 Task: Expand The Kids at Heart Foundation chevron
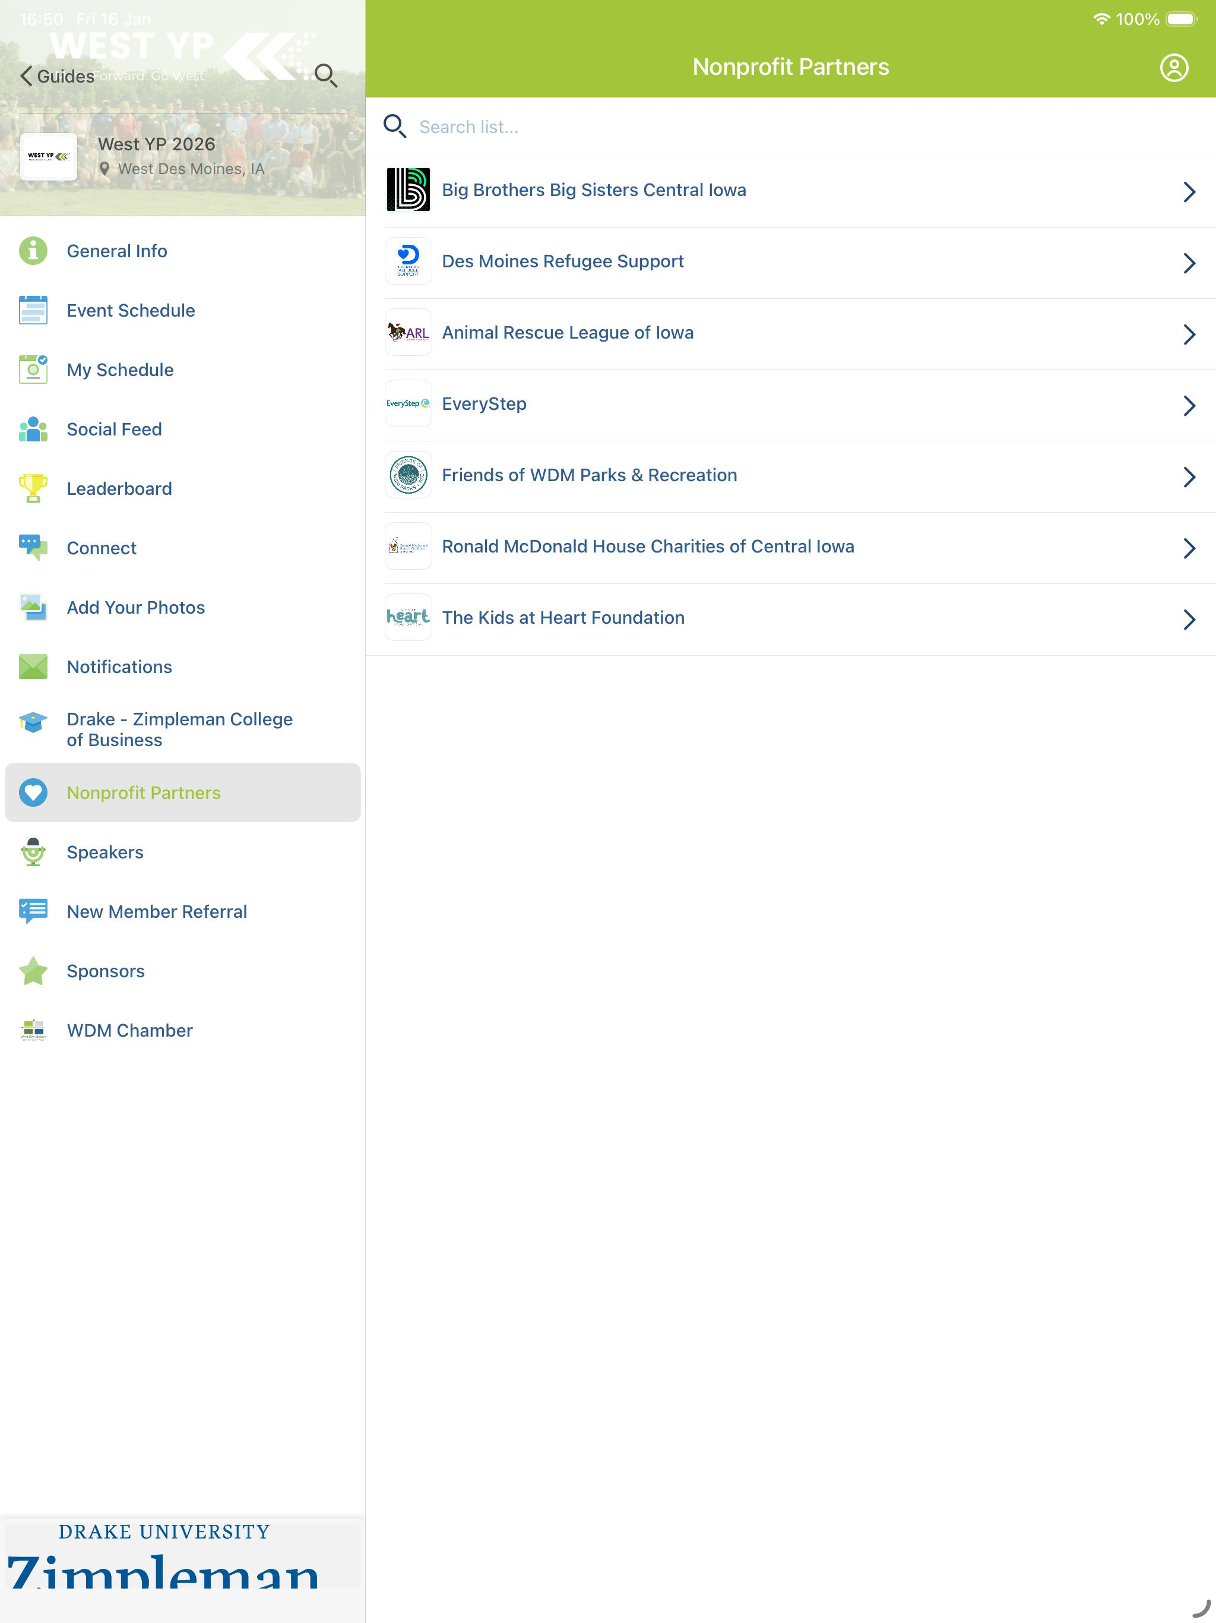coord(1189,619)
